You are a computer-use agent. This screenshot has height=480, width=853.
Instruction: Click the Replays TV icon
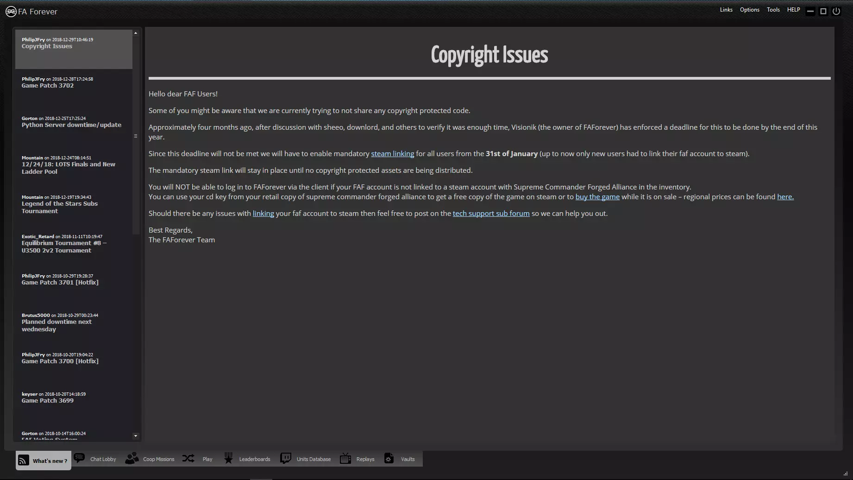[345, 458]
